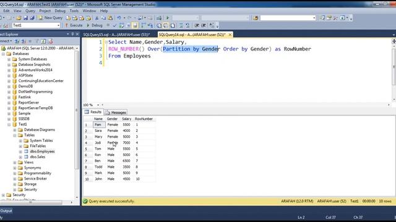
Task: Open the View menu
Action: 17,11
